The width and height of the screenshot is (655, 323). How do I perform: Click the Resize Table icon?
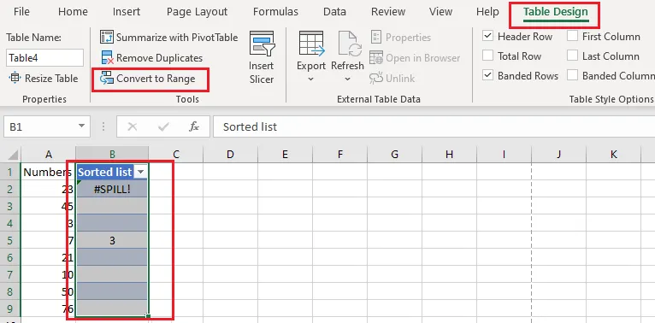15,78
